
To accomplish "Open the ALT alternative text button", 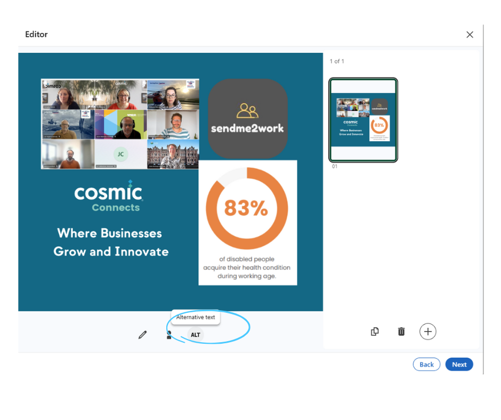I will 195,335.
